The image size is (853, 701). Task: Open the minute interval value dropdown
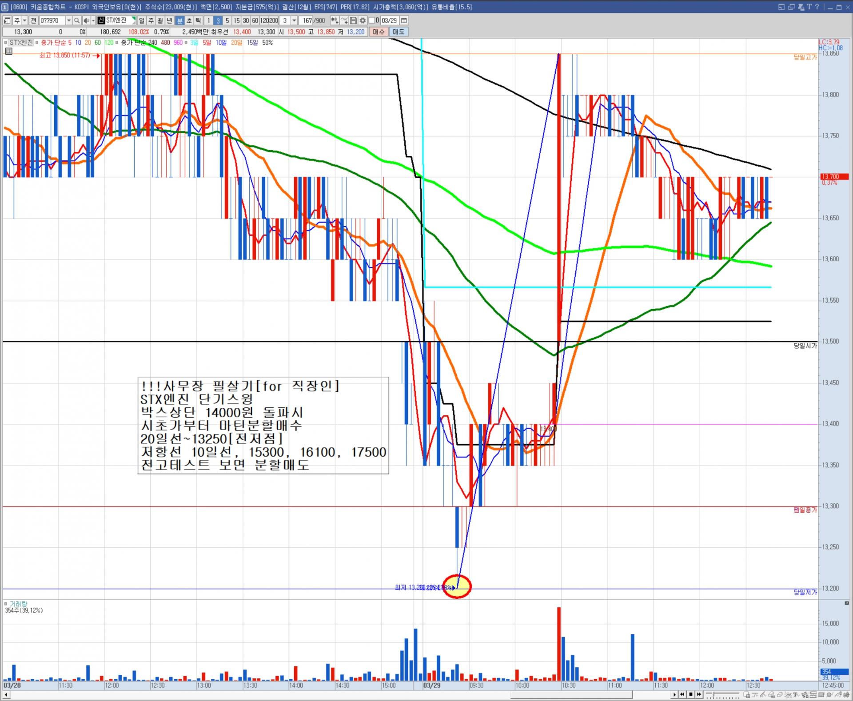coord(294,20)
